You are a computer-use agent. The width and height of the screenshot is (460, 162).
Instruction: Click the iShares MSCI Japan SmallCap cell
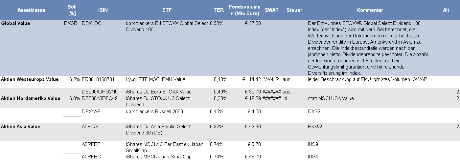pyautogui.click(x=158, y=157)
